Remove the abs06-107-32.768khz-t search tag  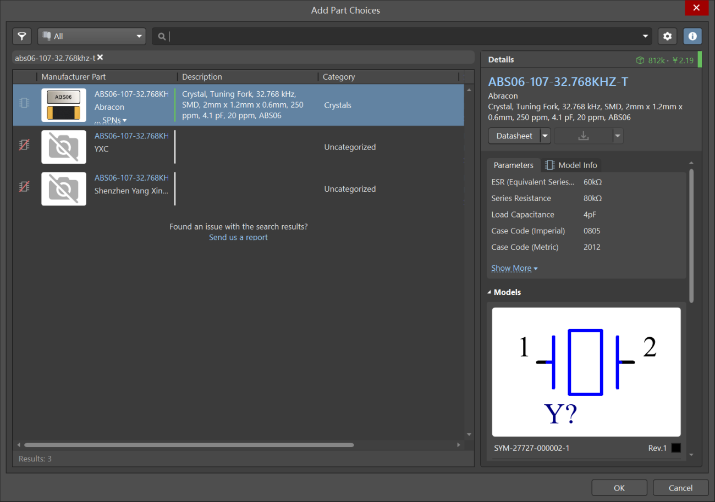point(100,57)
